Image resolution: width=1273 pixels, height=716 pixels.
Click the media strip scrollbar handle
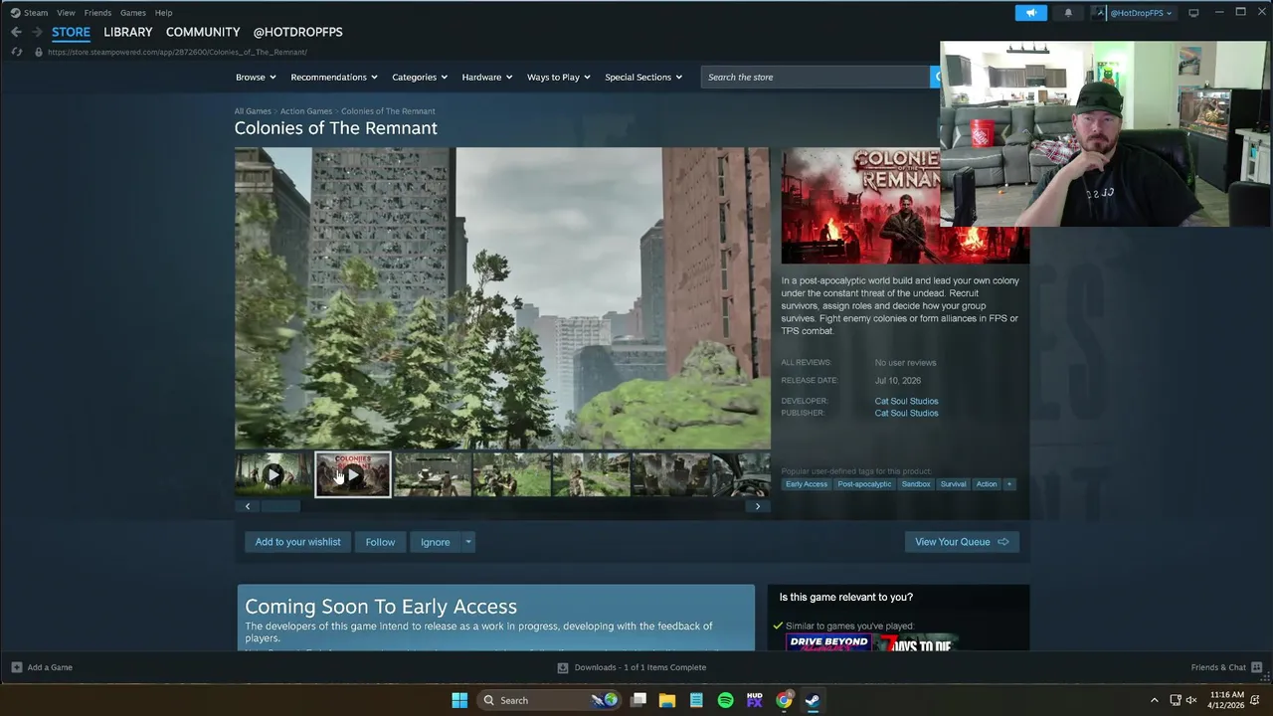coord(280,506)
